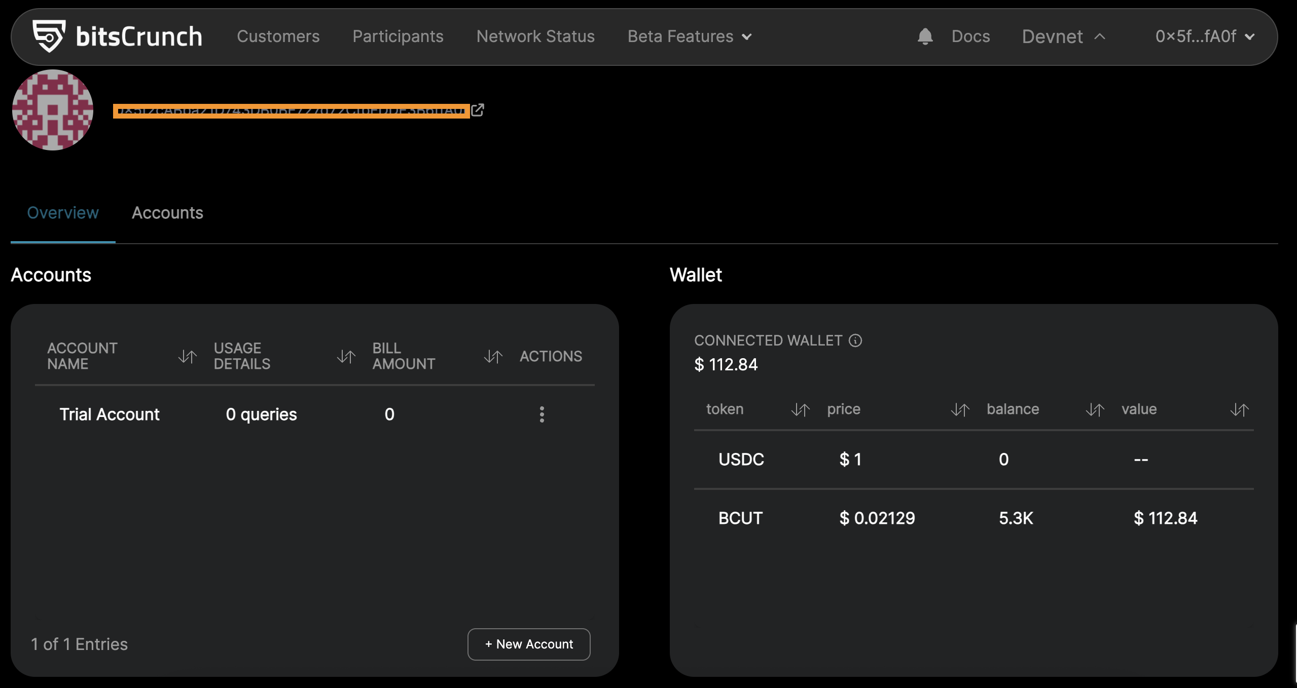
Task: Go to Participants page
Action: [398, 36]
